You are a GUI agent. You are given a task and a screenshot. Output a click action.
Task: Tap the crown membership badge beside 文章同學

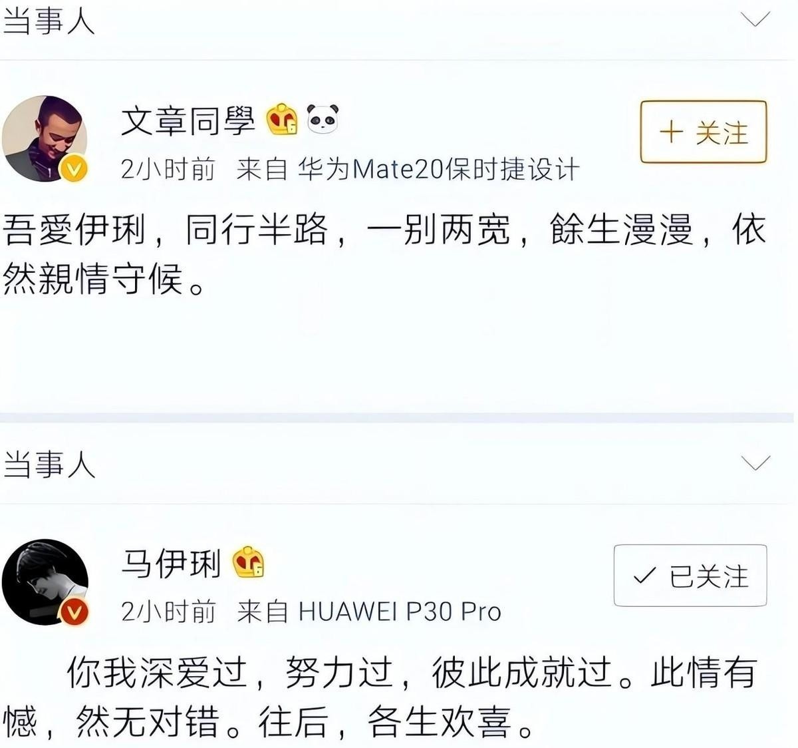(282, 120)
